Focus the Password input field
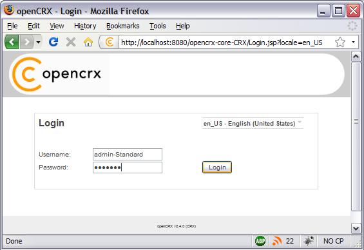The width and height of the screenshot is (364, 250). [128, 168]
